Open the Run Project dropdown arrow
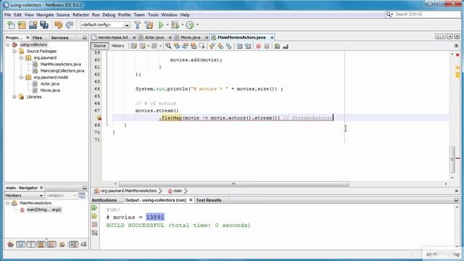Viewport: 464px width, 261px height. pyautogui.click(x=167, y=25)
